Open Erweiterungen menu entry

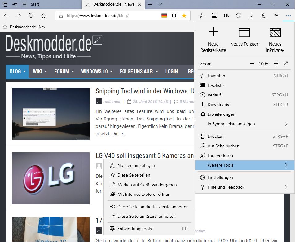tap(244, 114)
